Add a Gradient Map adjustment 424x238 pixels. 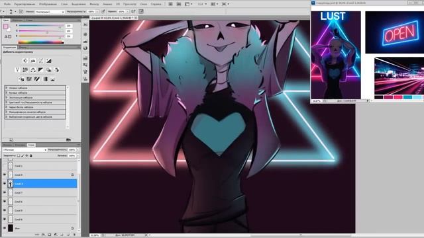click(x=45, y=79)
